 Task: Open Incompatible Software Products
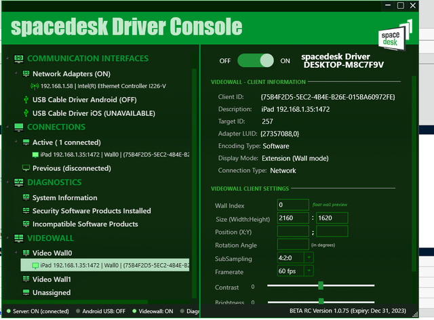[x=85, y=224]
